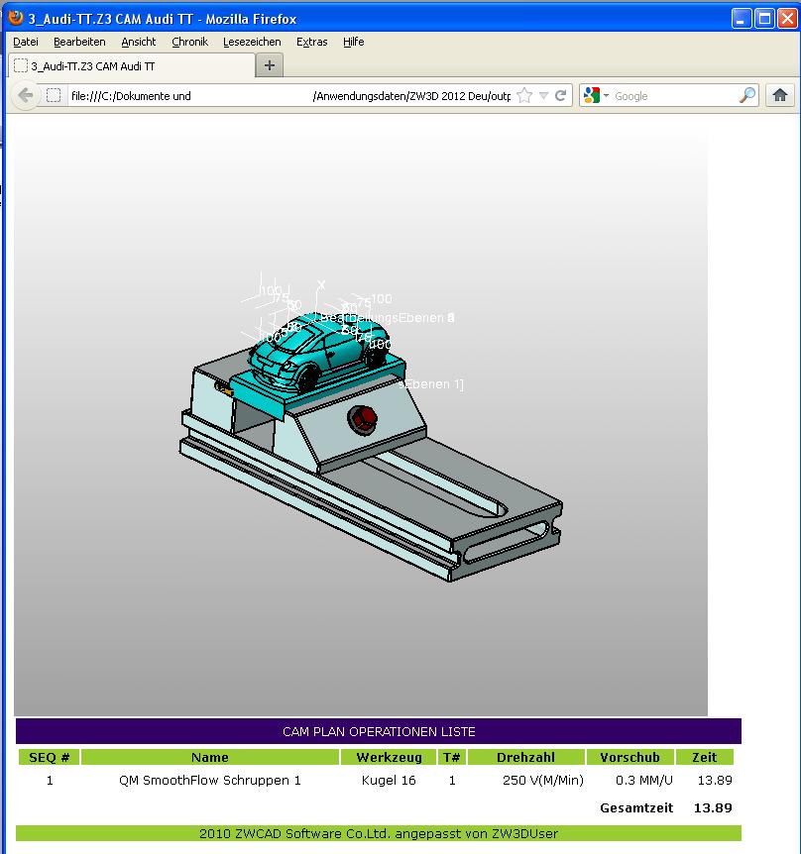The image size is (801, 854).
Task: Select the 3_Audi-TT.Z3 CAM Audi TT tab
Action: click(x=132, y=66)
